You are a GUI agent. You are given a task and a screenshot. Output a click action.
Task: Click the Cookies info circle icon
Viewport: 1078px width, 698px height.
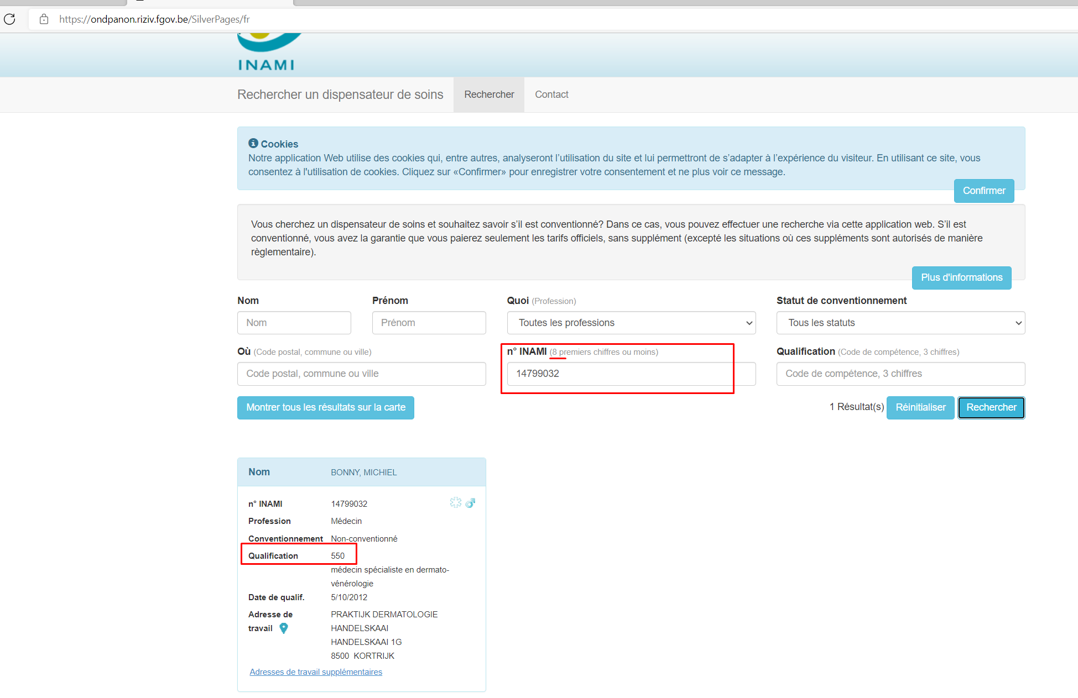click(253, 143)
